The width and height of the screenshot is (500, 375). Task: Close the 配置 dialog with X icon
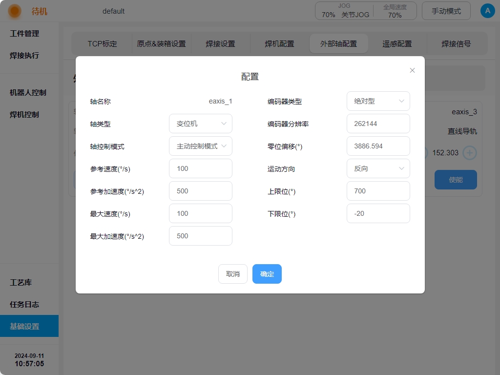point(412,70)
